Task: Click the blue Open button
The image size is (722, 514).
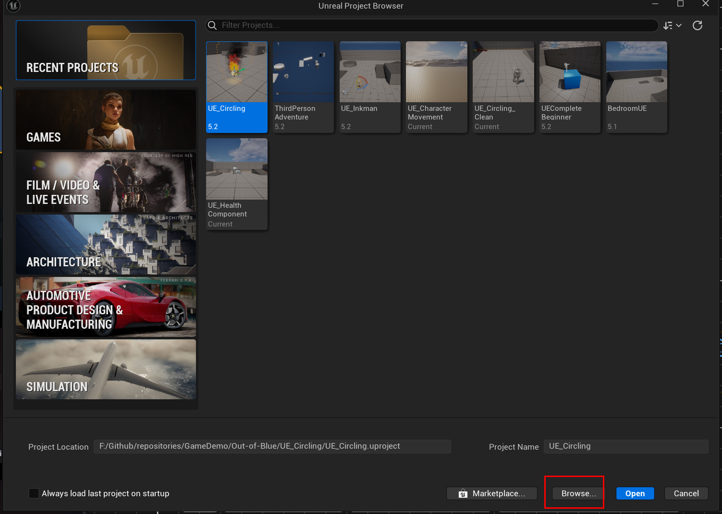Action: click(635, 493)
